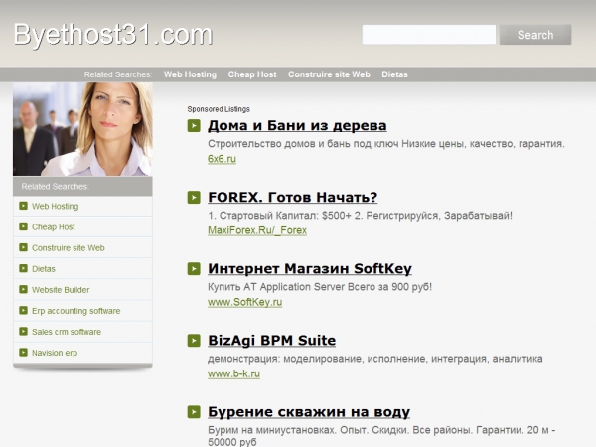Click the sidebar Related Searches: header
Image resolution: width=596 pixels, height=447 pixels.
55,187
